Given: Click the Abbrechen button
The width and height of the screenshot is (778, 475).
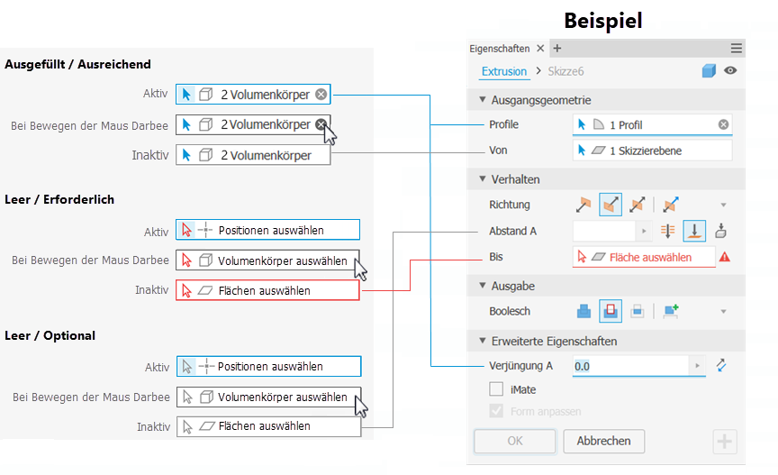Looking at the screenshot, I should click(x=603, y=442).
